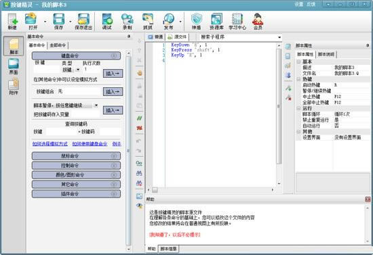373x255 pixels.
Task: Collapse the 基本 property group
Action: 298,62
